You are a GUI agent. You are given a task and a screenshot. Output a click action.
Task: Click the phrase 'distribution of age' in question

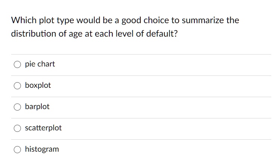(47, 34)
